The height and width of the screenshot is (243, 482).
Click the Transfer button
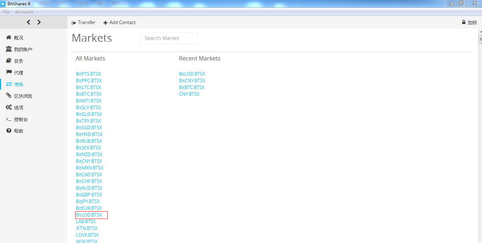(83, 22)
